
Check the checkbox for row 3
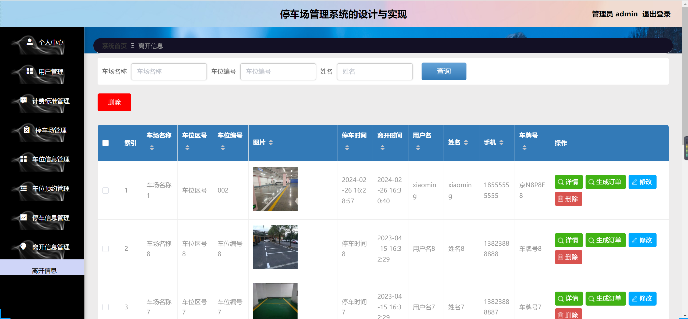(105, 307)
